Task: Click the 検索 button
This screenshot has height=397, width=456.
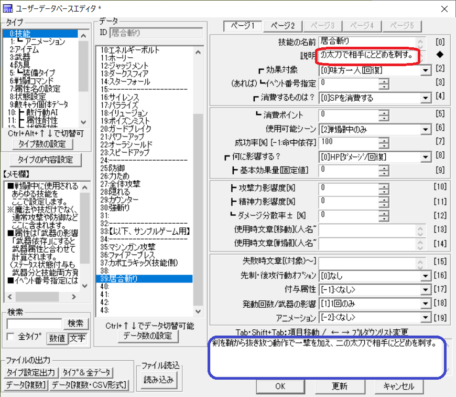Action: click(75, 323)
